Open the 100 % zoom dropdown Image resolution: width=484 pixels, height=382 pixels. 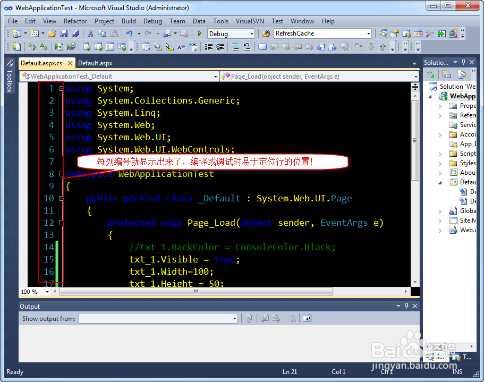(47, 292)
